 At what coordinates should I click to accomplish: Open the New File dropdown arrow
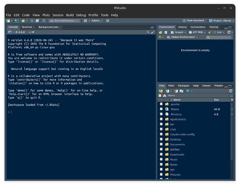tap(12, 21)
